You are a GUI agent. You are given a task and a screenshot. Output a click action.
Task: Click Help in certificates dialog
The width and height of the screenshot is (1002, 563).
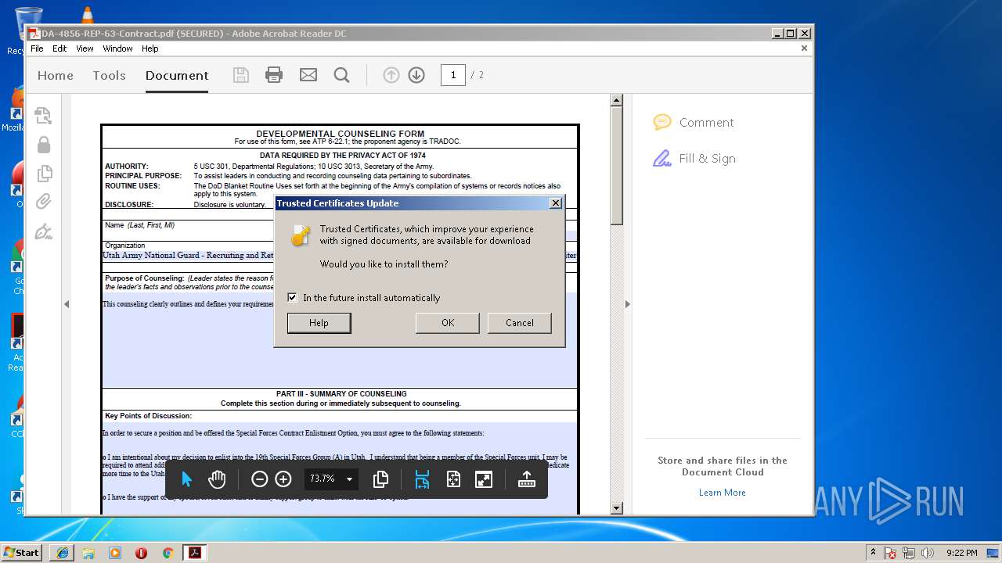tap(319, 323)
